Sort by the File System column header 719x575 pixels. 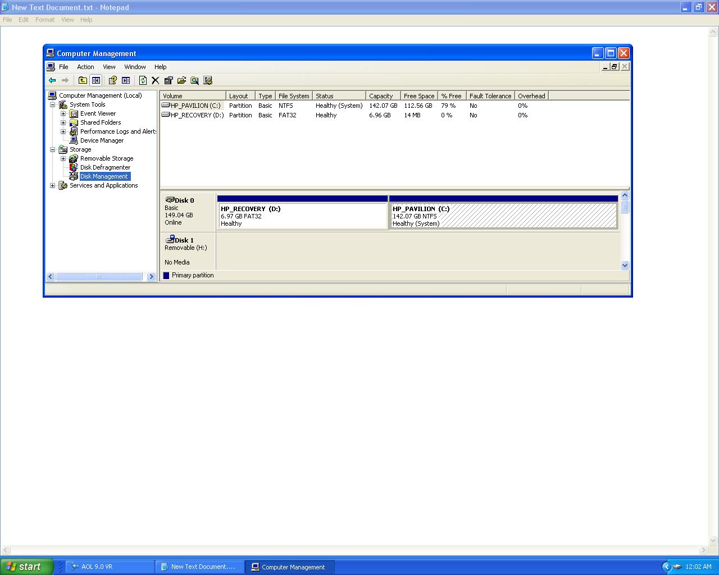(294, 96)
